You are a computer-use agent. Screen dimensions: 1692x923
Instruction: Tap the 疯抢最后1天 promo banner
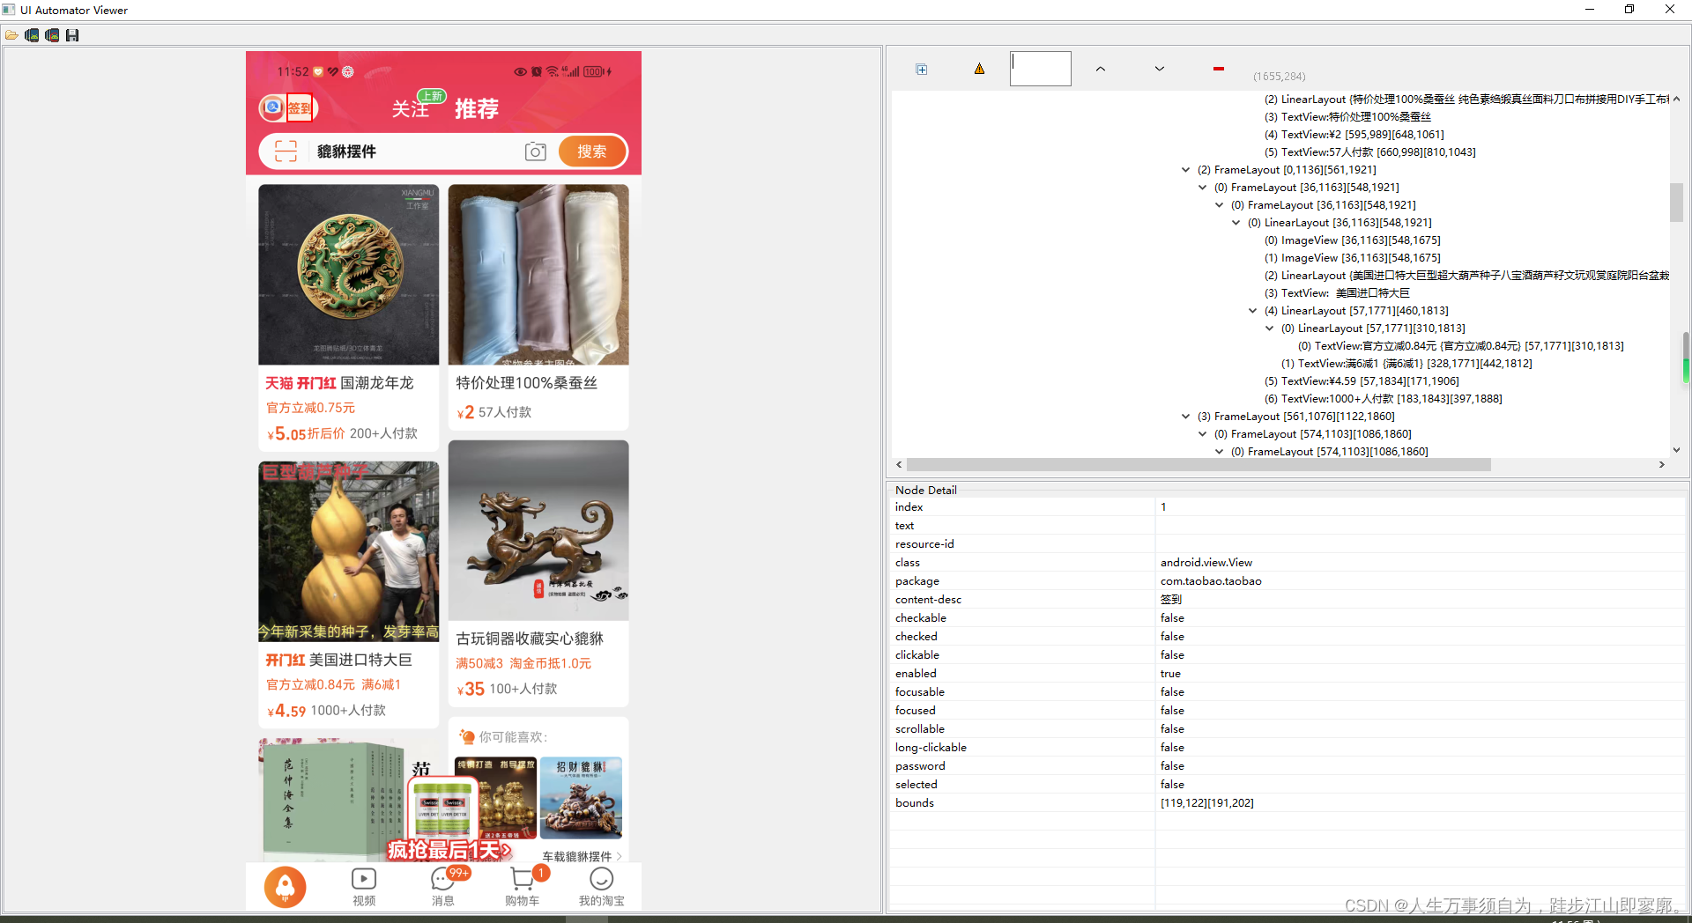pyautogui.click(x=449, y=850)
